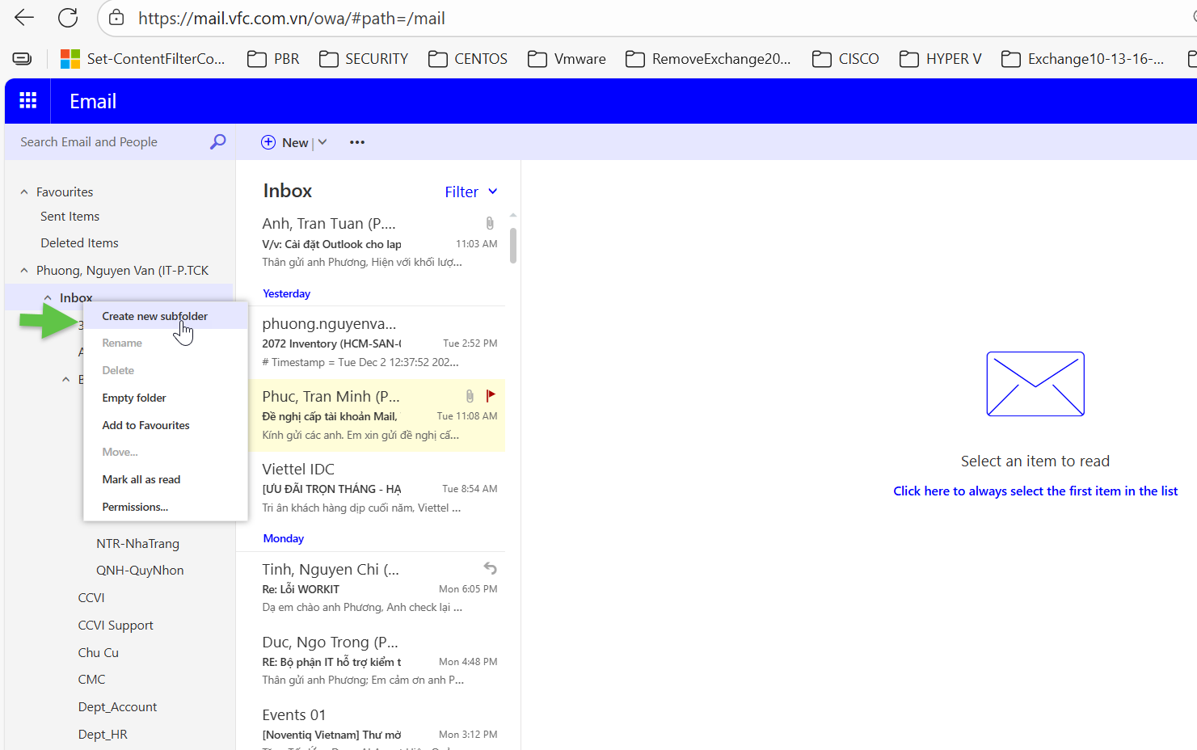Choose Mark all as read option

[141, 479]
